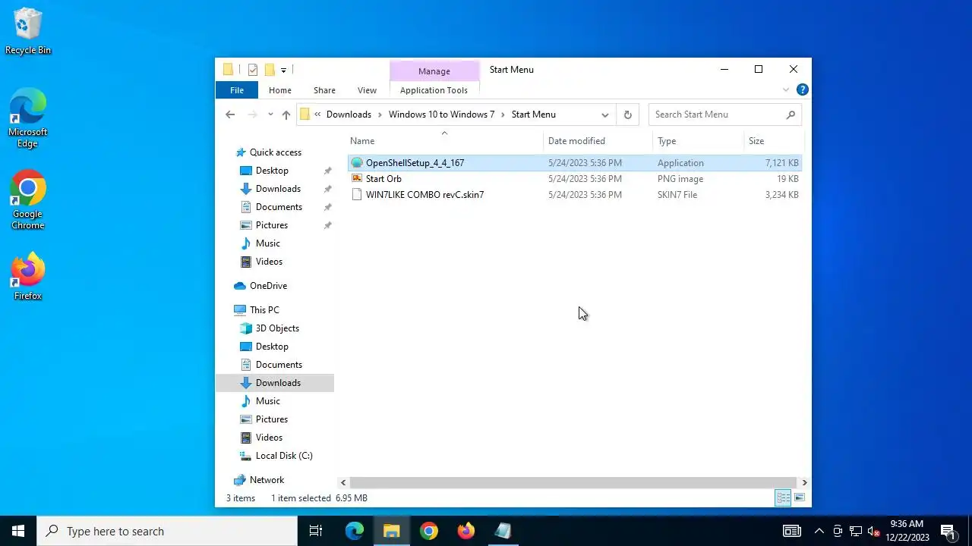Open Chrome from taskbar

tap(429, 531)
